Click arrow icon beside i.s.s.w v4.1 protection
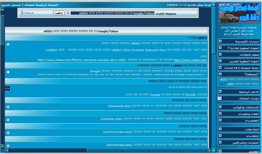 pyautogui.click(x=220, y=68)
